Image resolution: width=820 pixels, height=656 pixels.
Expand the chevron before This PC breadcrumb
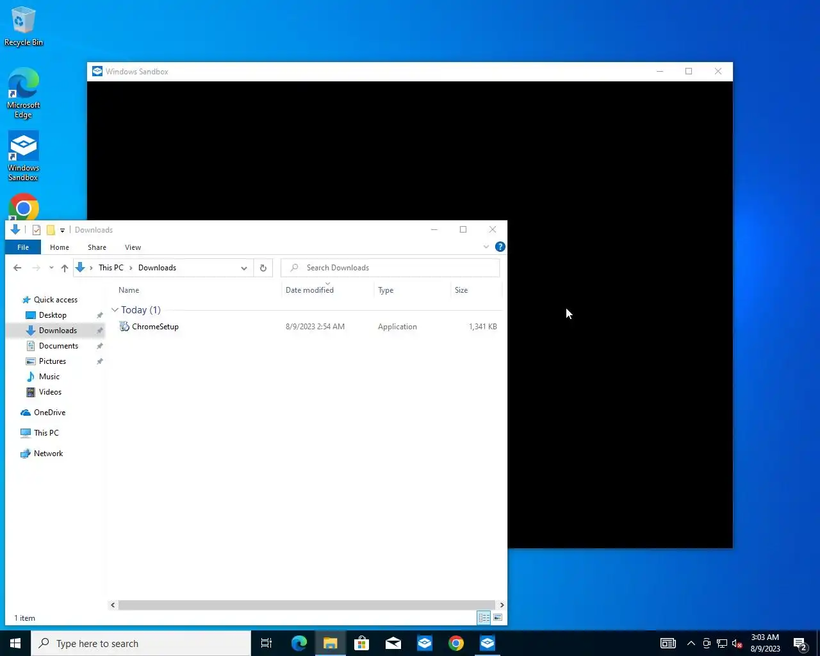(91, 268)
